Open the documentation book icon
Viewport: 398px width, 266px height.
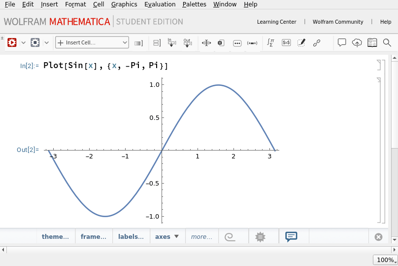pyautogui.click(x=372, y=42)
